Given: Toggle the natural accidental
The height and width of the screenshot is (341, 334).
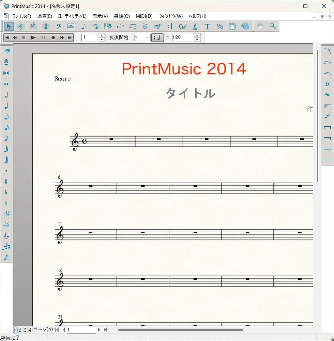Looking at the screenshot, I should [x=6, y=203].
